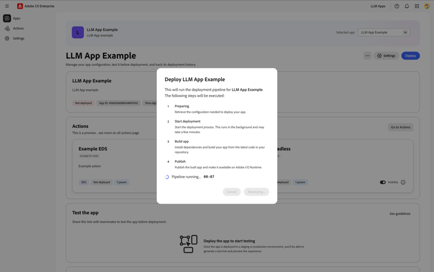
Task: Click the Test the app heading
Action: pyautogui.click(x=85, y=213)
